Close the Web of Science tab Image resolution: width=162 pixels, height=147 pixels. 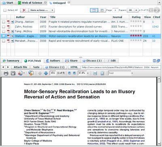(45, 2)
